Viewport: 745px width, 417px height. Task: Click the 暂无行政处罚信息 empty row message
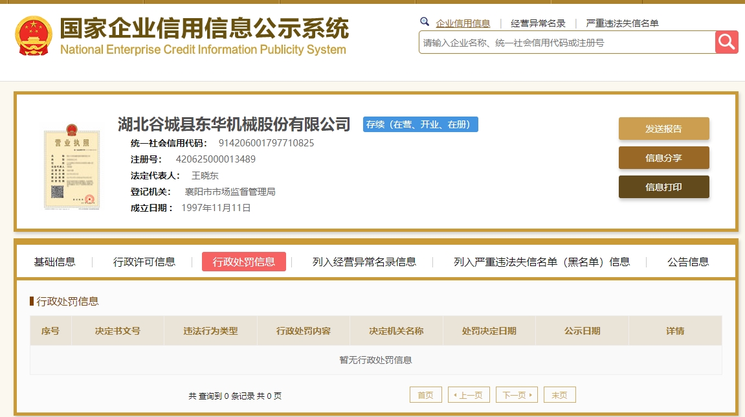tap(375, 360)
